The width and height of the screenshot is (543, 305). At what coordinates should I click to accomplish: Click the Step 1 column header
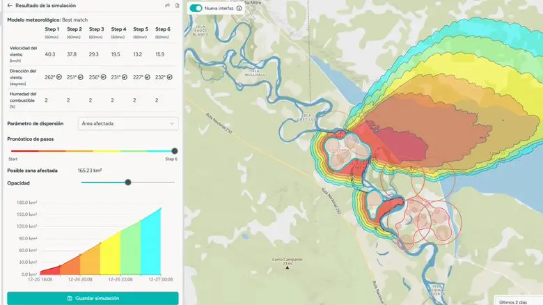(52, 29)
